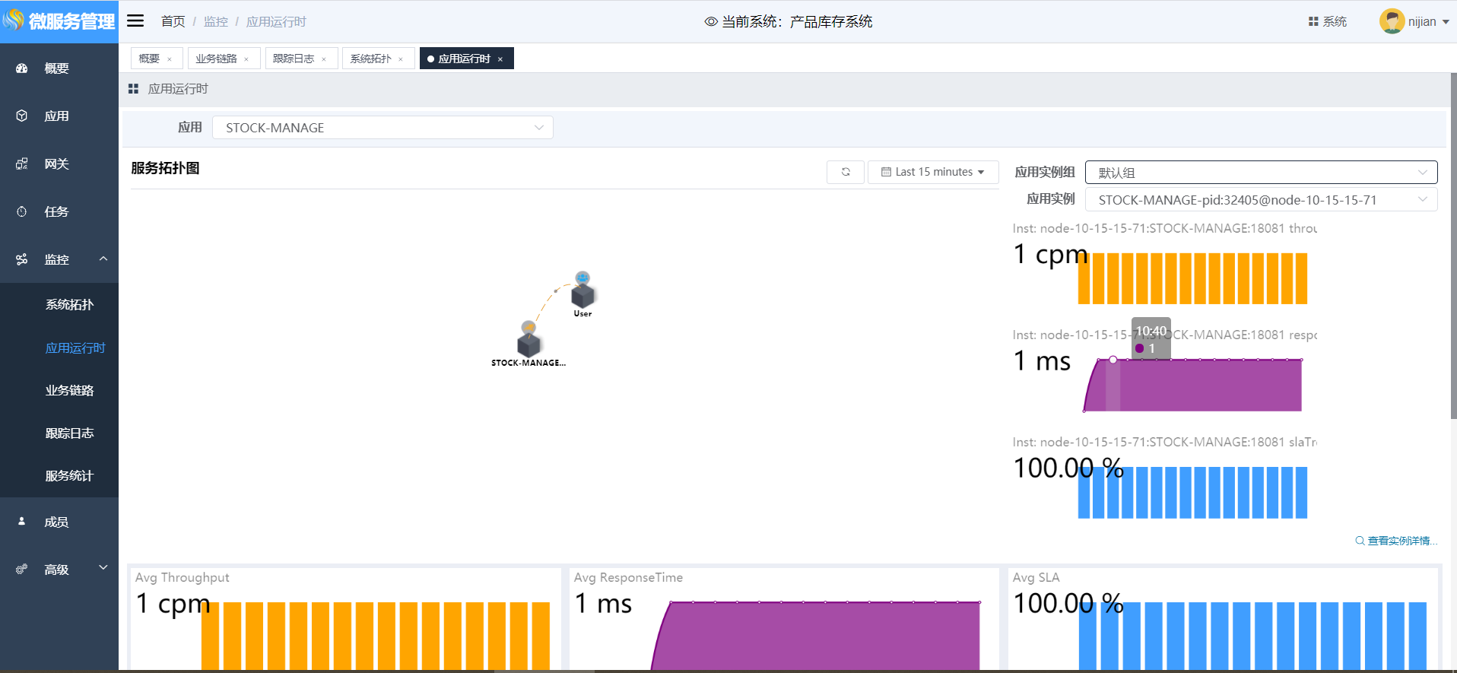Click the 首页 breadcrumb link
This screenshot has width=1457, height=673.
point(173,21)
